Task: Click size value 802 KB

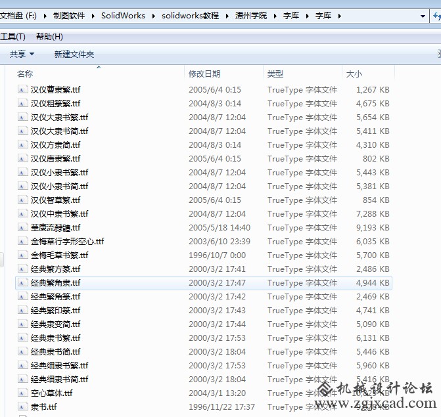Action: 376,159
